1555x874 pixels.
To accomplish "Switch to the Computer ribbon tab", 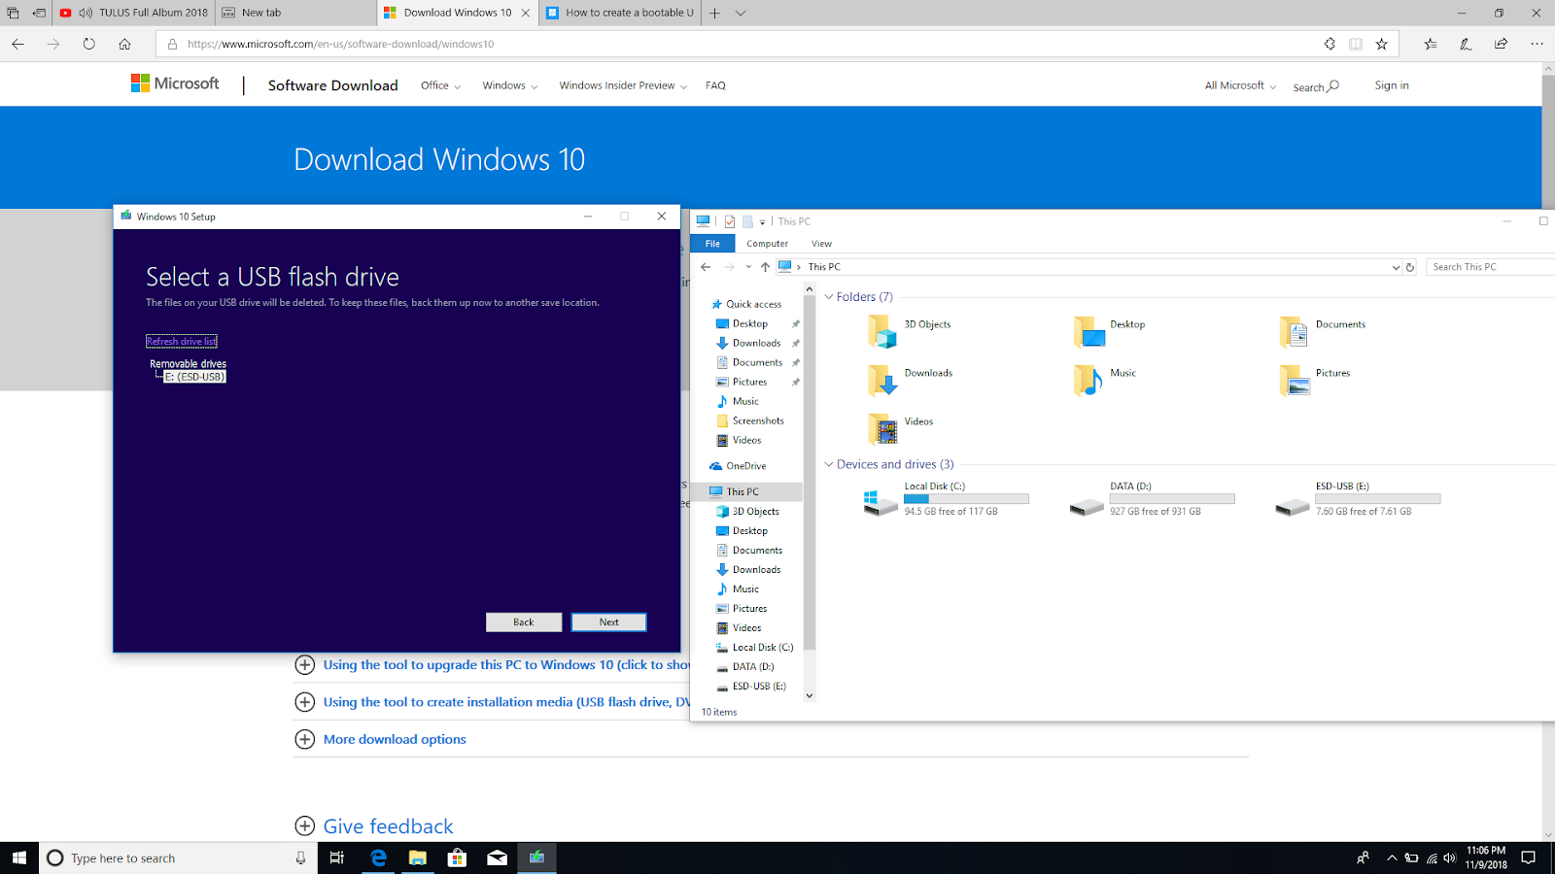I will tap(767, 243).
